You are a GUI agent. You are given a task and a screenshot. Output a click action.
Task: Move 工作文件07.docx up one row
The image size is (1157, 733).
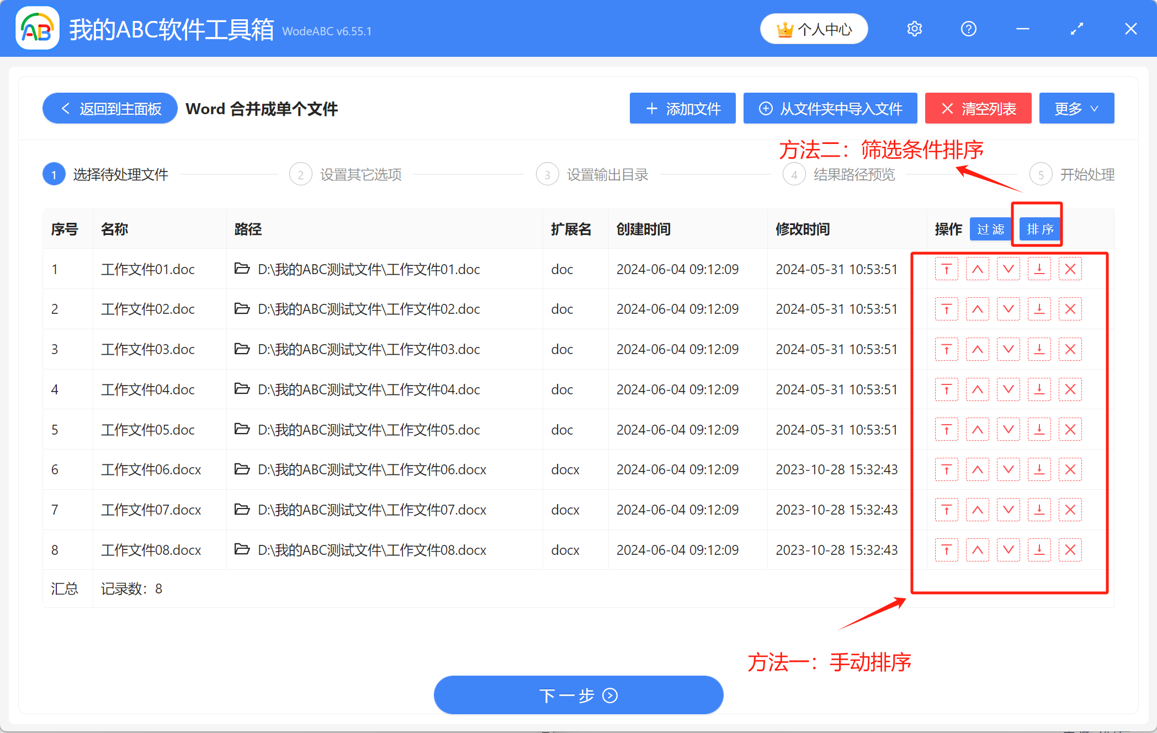click(x=977, y=510)
